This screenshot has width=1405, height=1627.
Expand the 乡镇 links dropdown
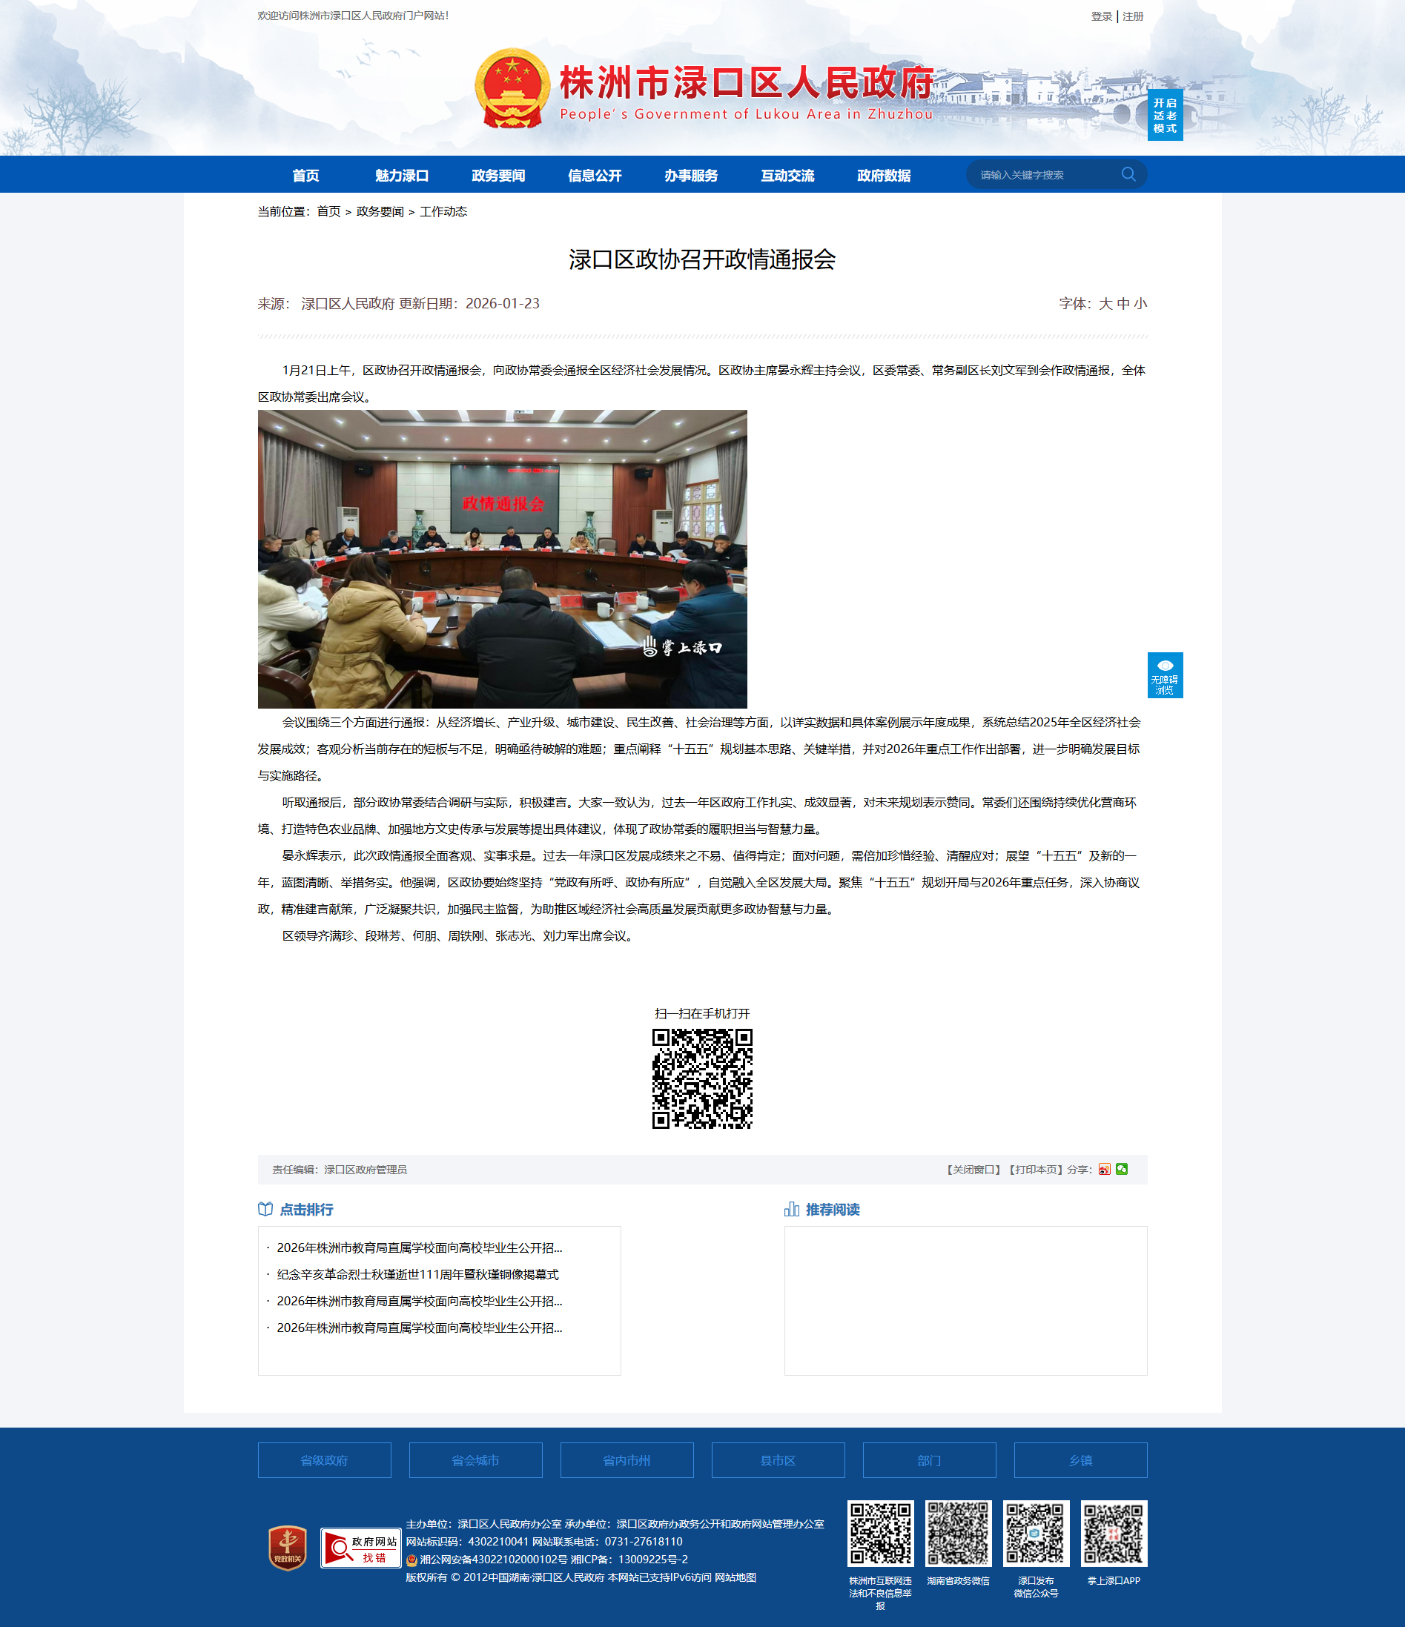(x=1080, y=1460)
